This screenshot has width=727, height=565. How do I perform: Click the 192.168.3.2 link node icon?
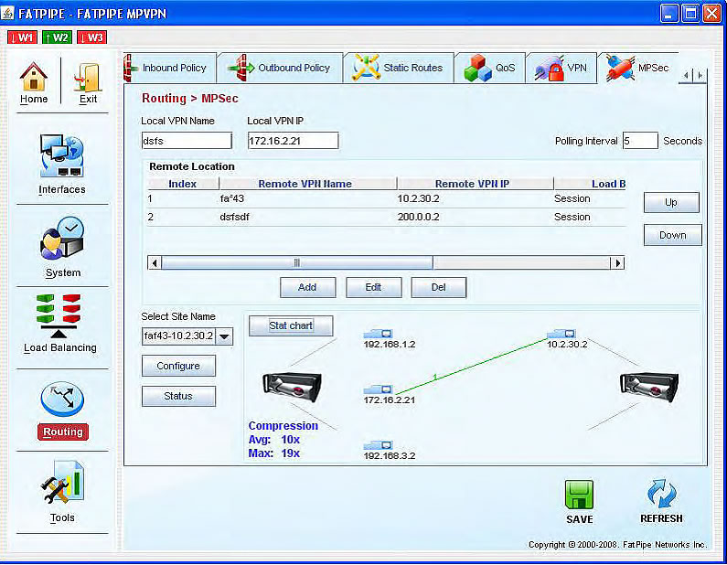(x=378, y=445)
